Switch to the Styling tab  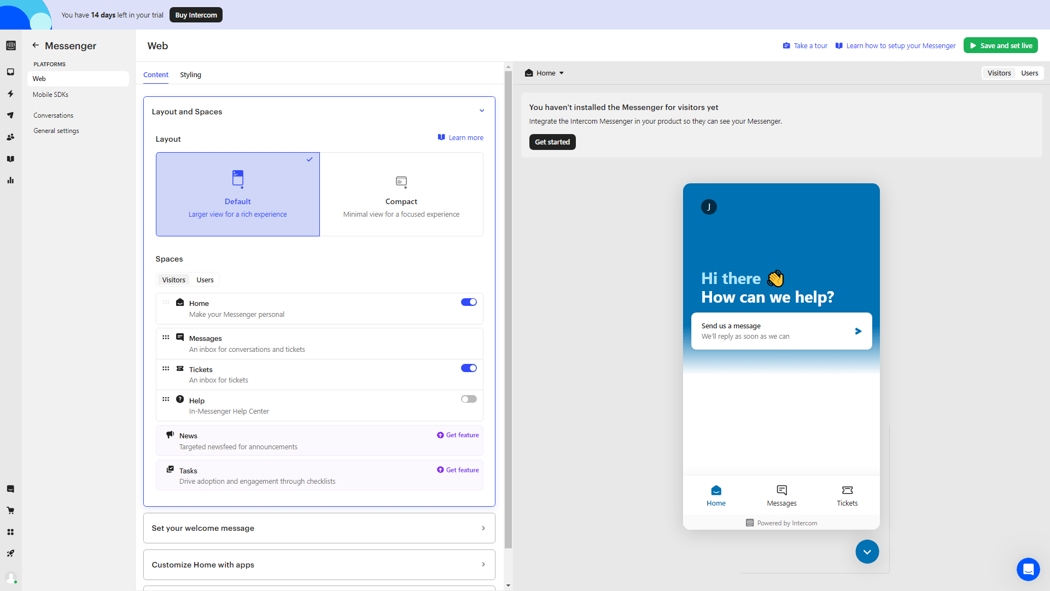coord(190,75)
